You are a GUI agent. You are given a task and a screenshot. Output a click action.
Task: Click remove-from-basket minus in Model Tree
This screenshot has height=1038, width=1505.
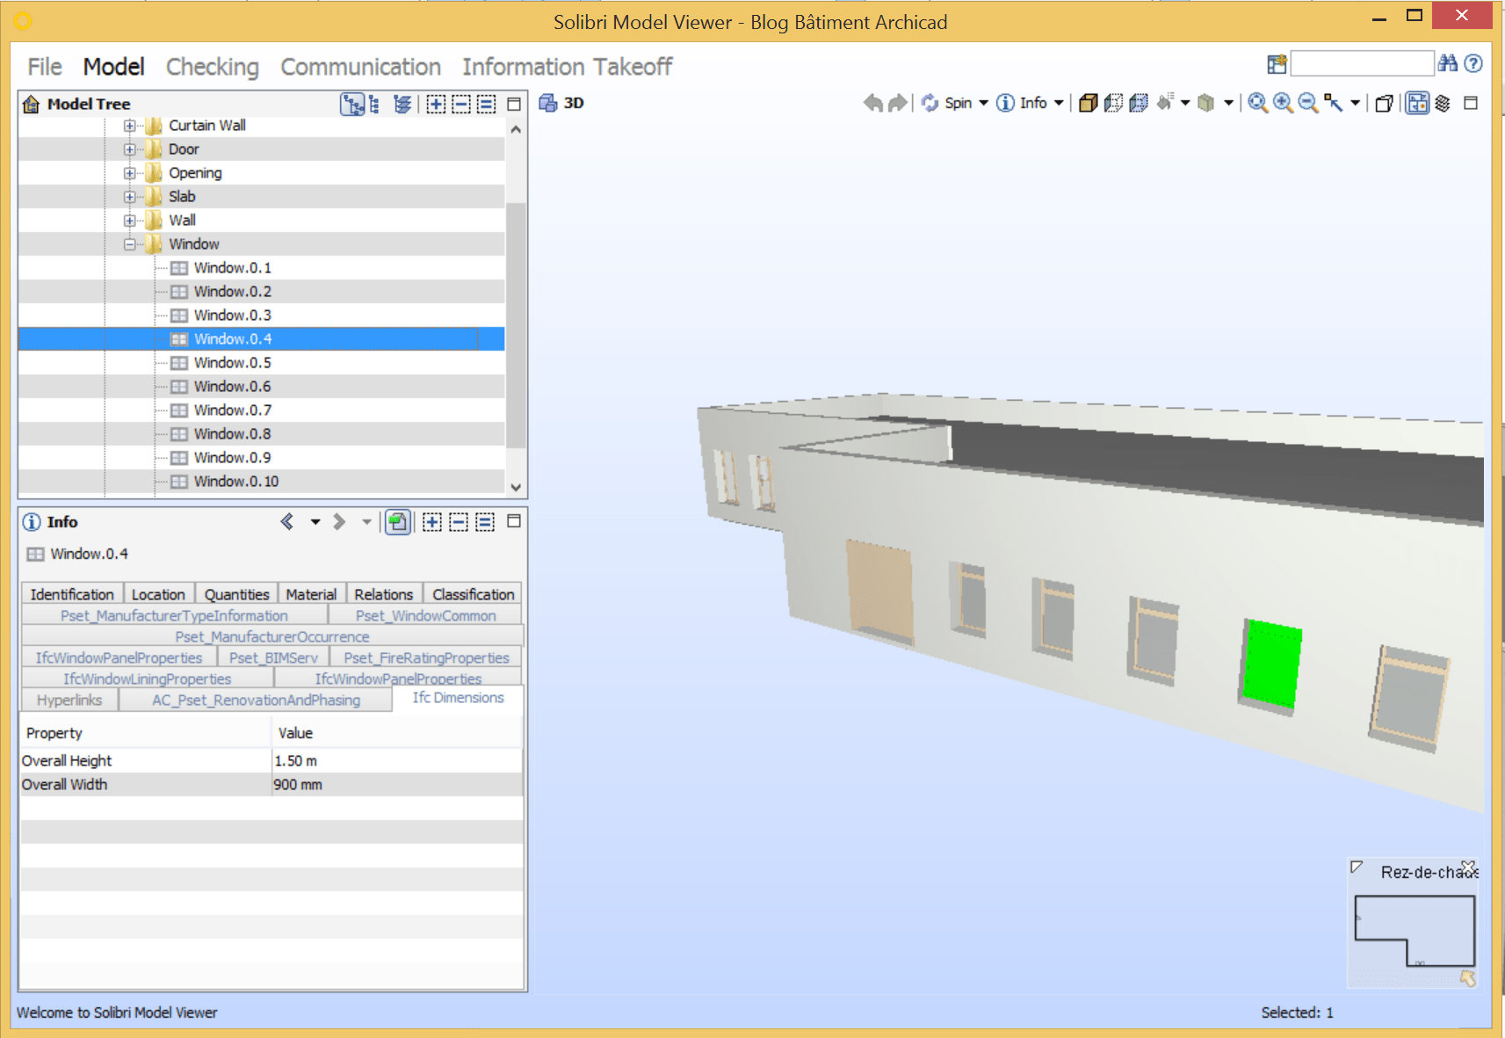point(461,105)
